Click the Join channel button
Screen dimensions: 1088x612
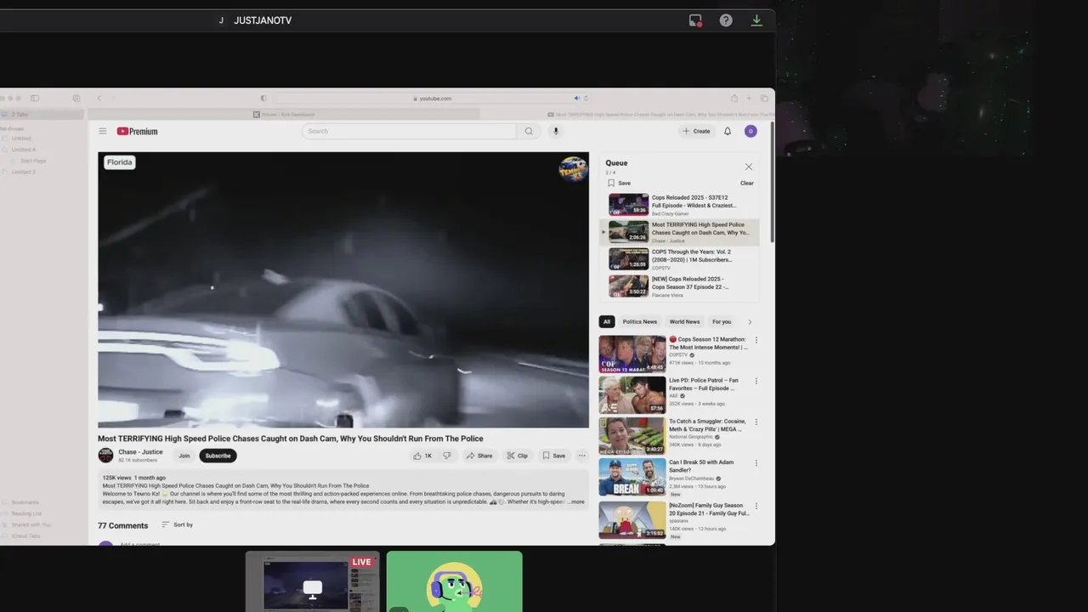click(184, 456)
